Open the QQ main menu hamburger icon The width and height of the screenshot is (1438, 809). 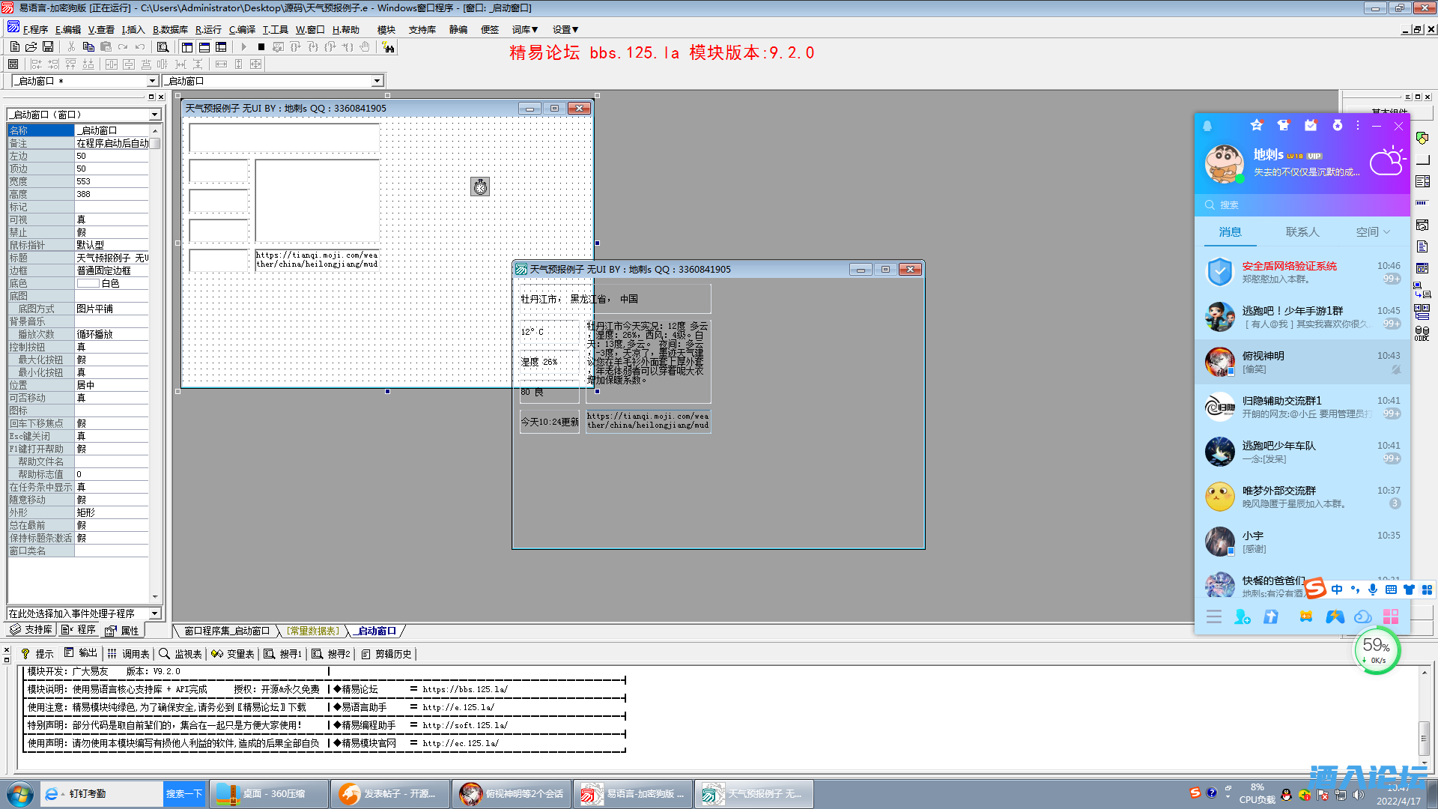point(1214,616)
